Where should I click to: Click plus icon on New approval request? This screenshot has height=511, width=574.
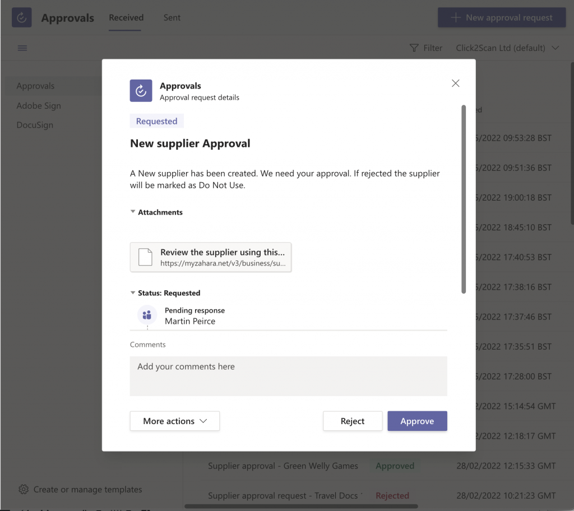pos(455,17)
